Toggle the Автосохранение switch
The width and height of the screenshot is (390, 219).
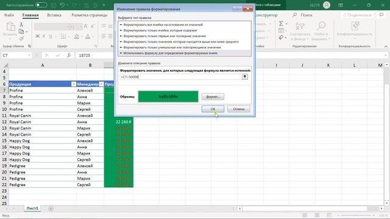click(x=41, y=5)
